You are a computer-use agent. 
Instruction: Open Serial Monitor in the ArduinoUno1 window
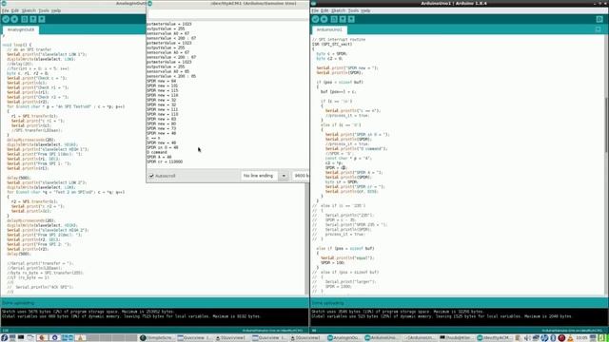[x=599, y=19]
